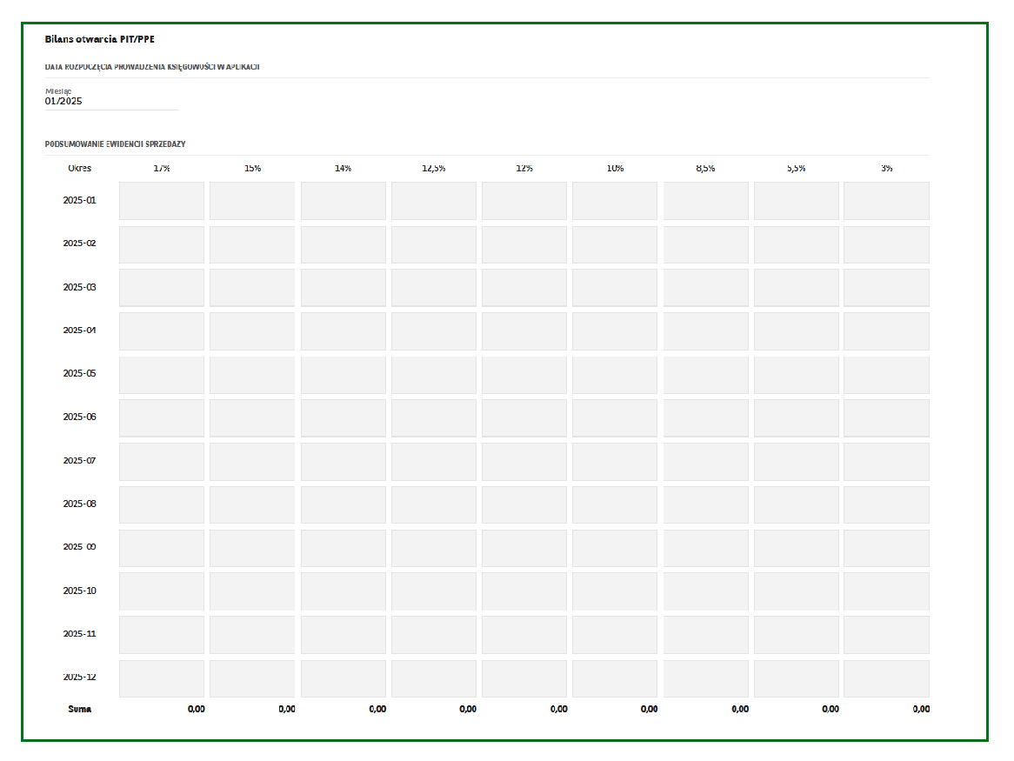Click the 8,5% column header
The height and width of the screenshot is (761, 1014).
click(x=705, y=168)
